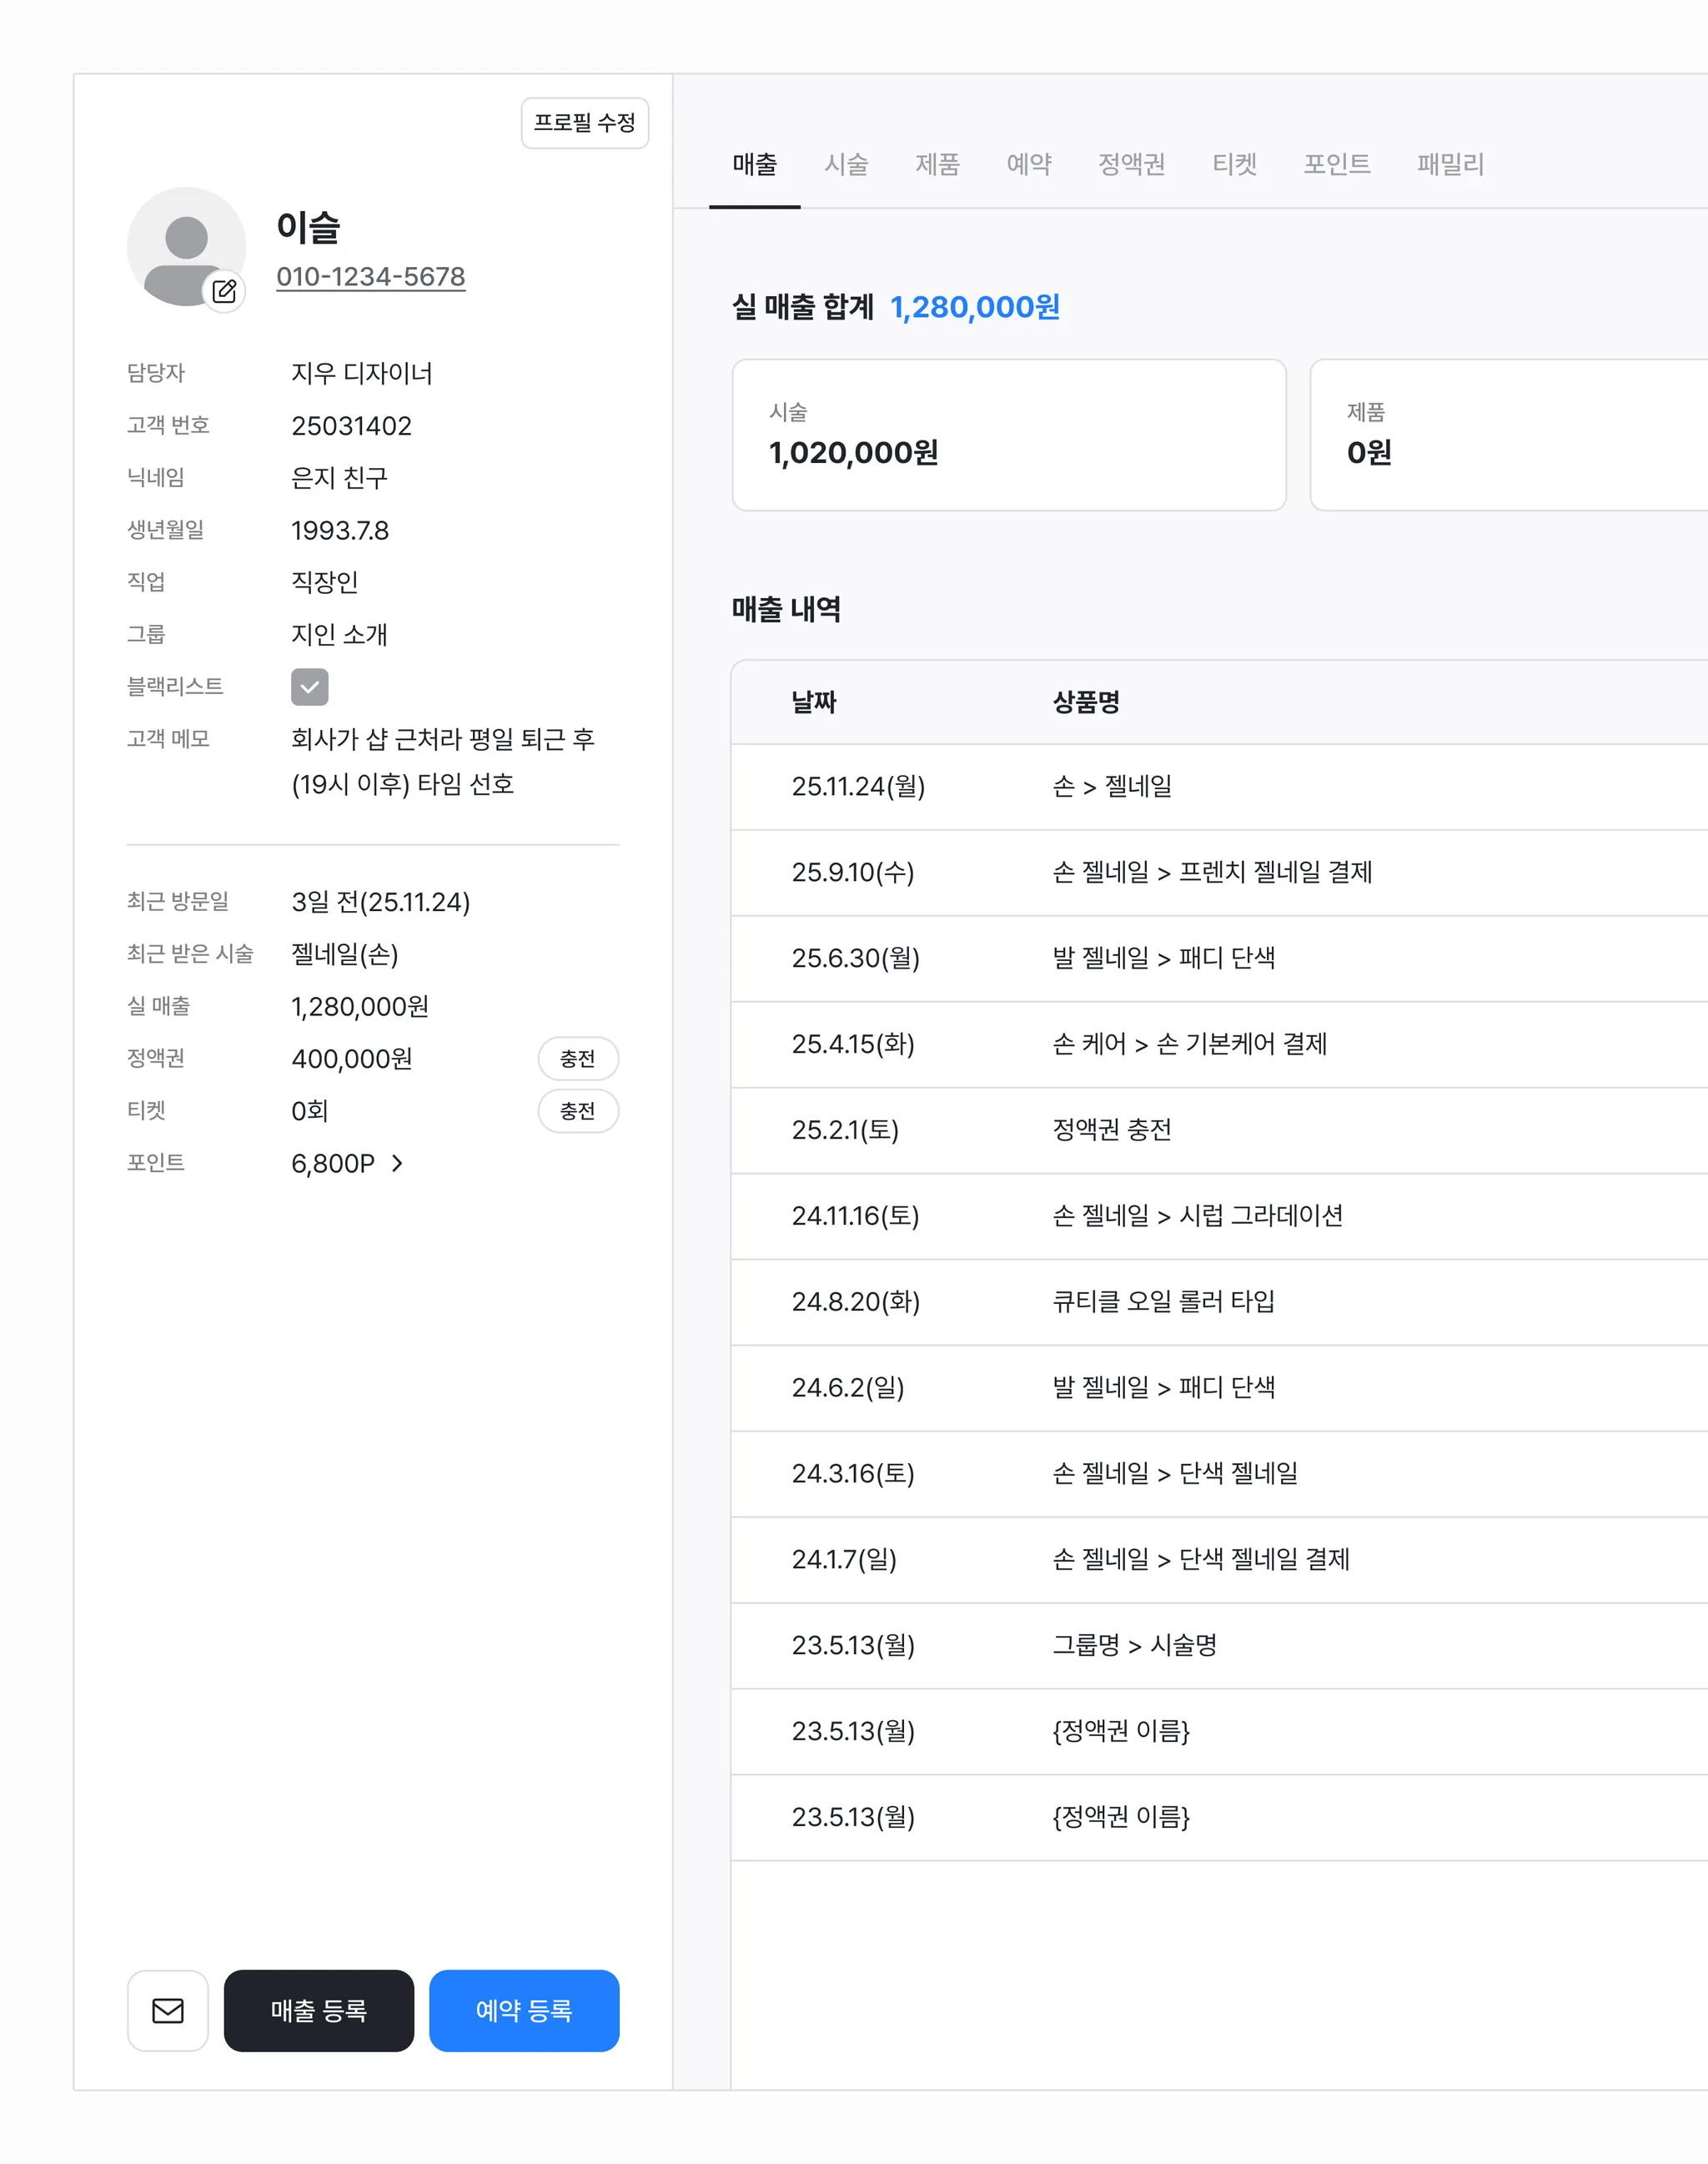Click the 프로필 수정 button
This screenshot has width=1708, height=2164.
coord(584,123)
